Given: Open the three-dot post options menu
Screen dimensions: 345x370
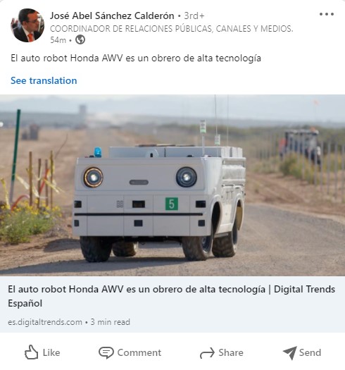Looking at the screenshot, I should [x=327, y=14].
